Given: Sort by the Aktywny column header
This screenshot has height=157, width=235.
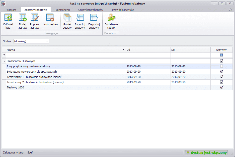Looking at the screenshot, I should (x=221, y=50).
